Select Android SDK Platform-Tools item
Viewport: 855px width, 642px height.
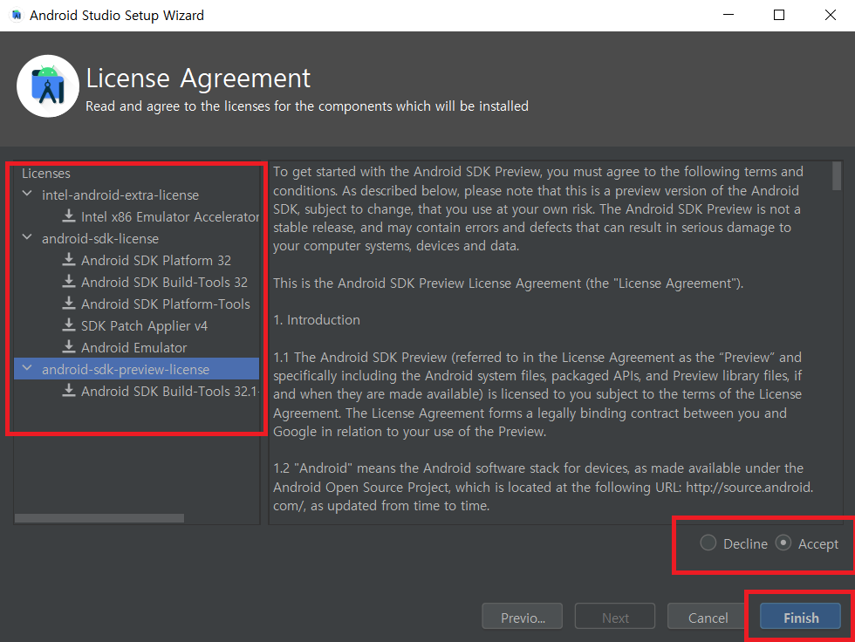[166, 304]
